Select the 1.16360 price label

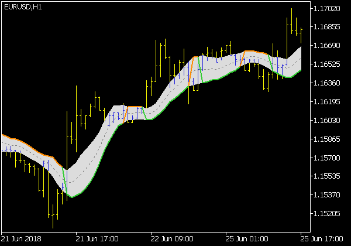pyautogui.click(x=326, y=83)
